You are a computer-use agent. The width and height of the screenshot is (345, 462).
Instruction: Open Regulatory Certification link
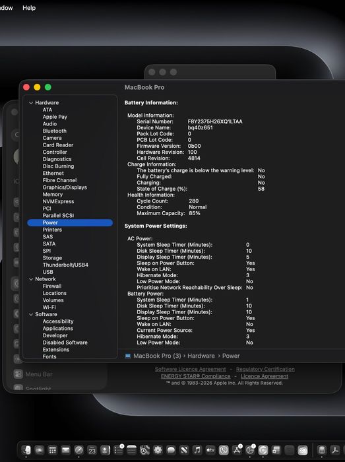(265, 369)
